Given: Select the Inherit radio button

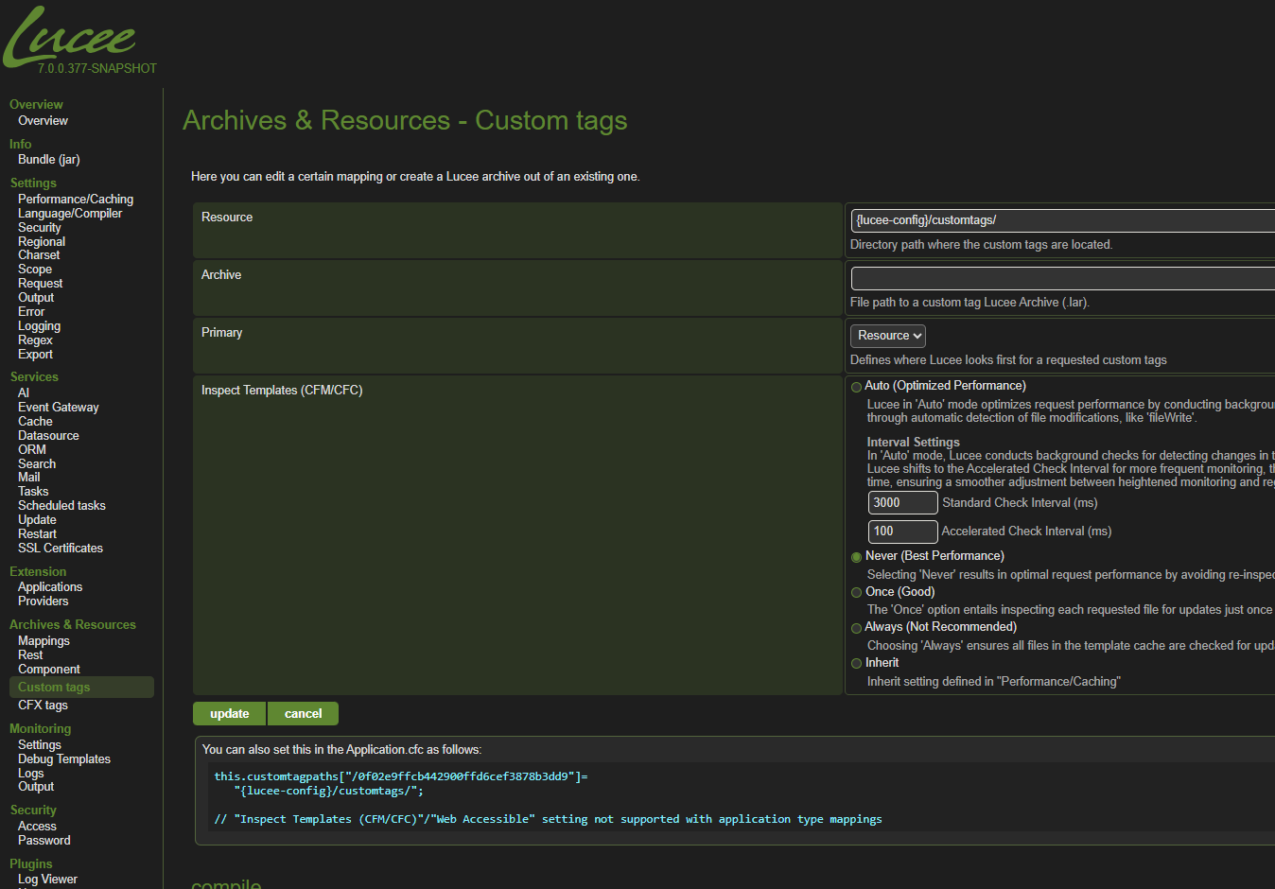Looking at the screenshot, I should click(x=856, y=664).
